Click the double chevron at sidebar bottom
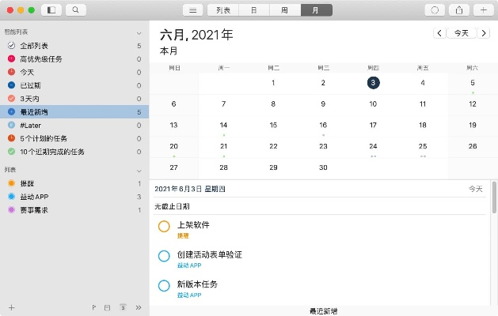The height and width of the screenshot is (316, 498). point(139,307)
